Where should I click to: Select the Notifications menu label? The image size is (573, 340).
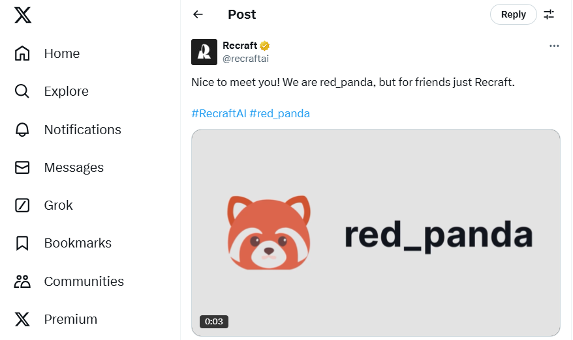[x=83, y=130]
